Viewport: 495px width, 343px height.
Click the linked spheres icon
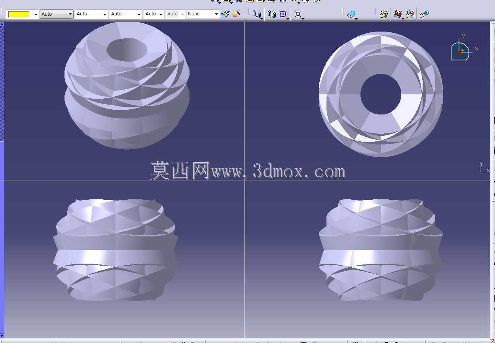[x=424, y=14]
